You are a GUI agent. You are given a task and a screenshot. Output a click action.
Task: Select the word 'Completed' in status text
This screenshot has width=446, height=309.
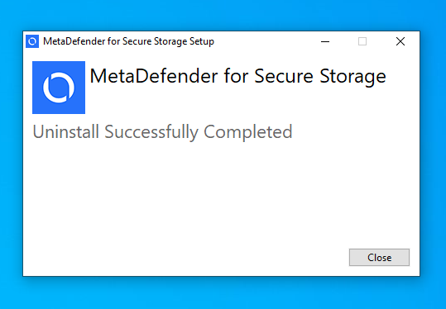tap(247, 132)
